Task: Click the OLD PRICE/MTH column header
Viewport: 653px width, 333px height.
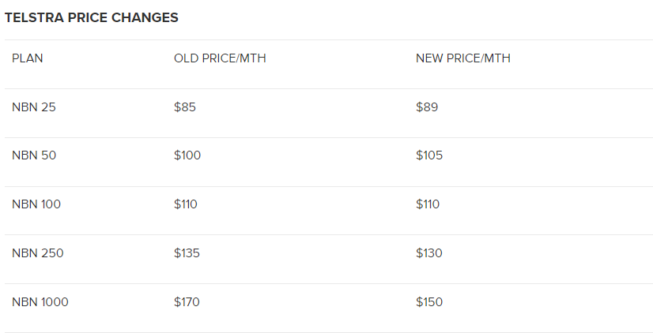Action: click(x=220, y=58)
